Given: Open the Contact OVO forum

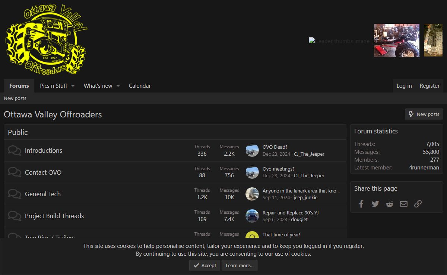Looking at the screenshot, I should (43, 172).
